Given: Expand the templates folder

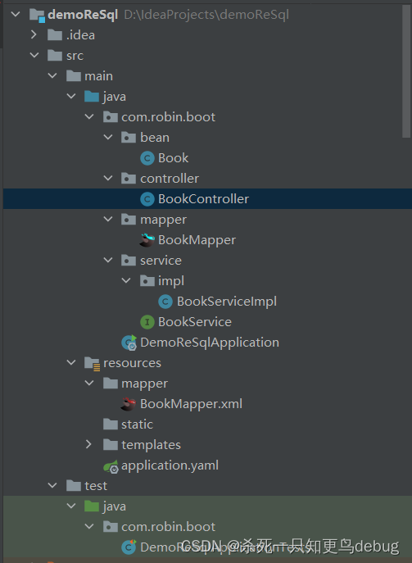Looking at the screenshot, I should [x=88, y=444].
